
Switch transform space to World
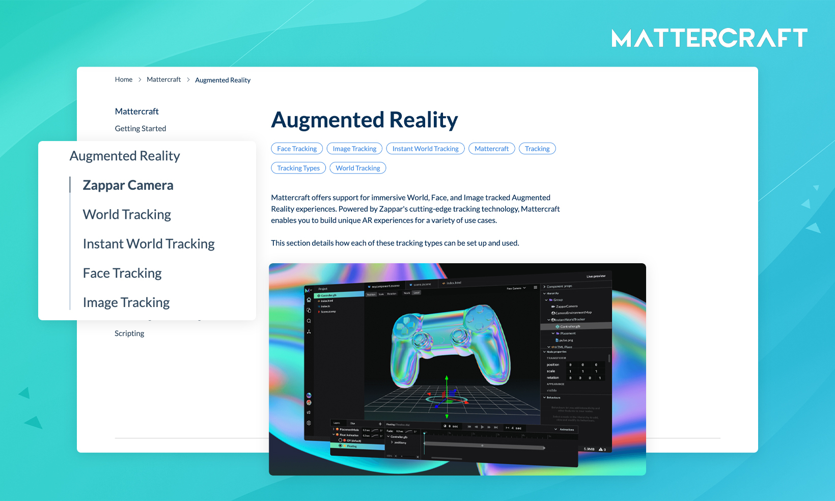tap(407, 293)
